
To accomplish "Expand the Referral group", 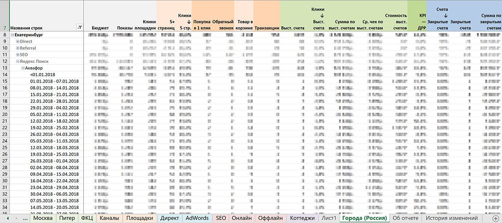I will pyautogui.click(x=18, y=48).
